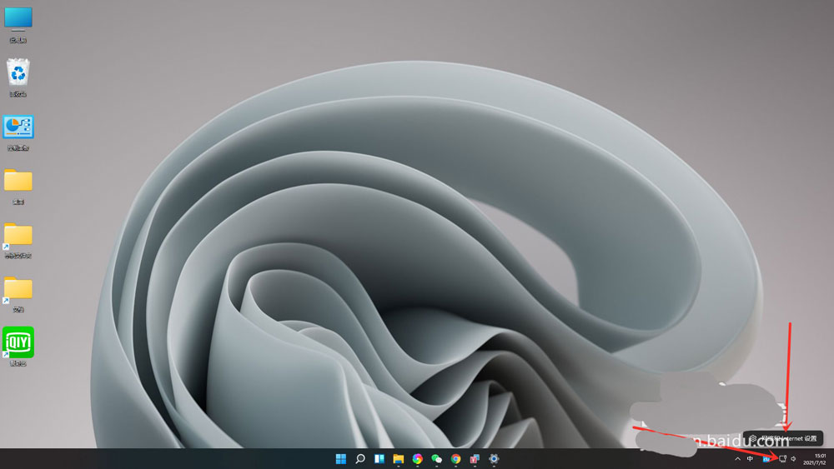Open the Network and Internet settings popup entry
This screenshot has width=834, height=469.
coord(783,439)
